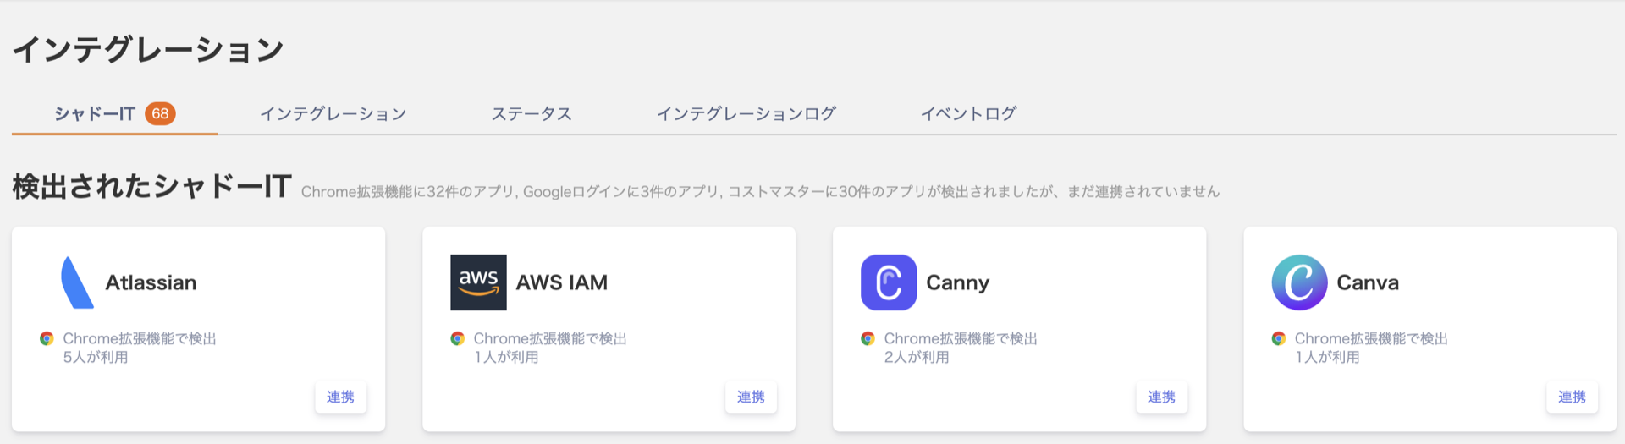Open the シャドーIT tab
Image resolution: width=1625 pixels, height=444 pixels.
tap(114, 113)
